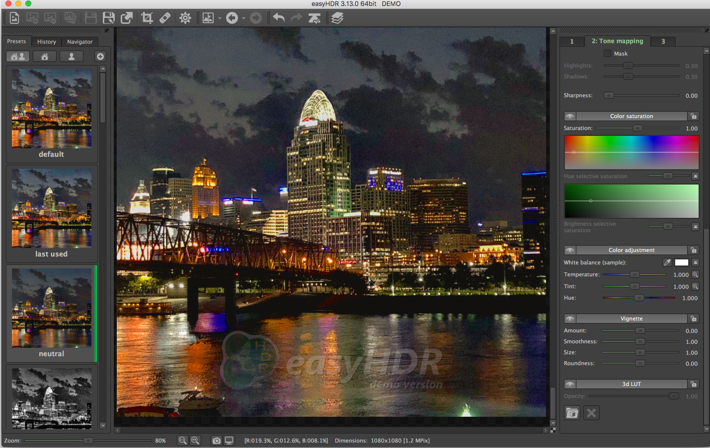710x448 pixels.
Task: Click the zoom-out magnifier in status bar
Action: (x=183, y=441)
